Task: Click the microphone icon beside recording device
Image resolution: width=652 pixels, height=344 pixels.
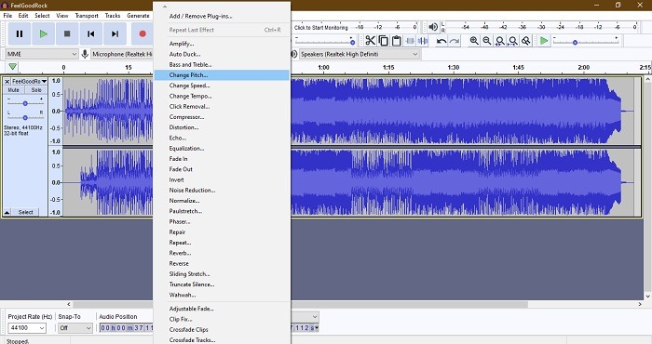Action: 85,54
